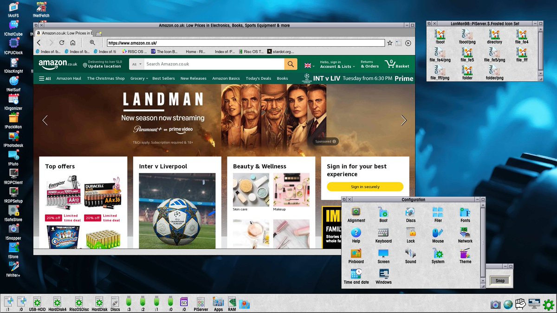Click the !Snapper pinboard icon

coord(13,232)
